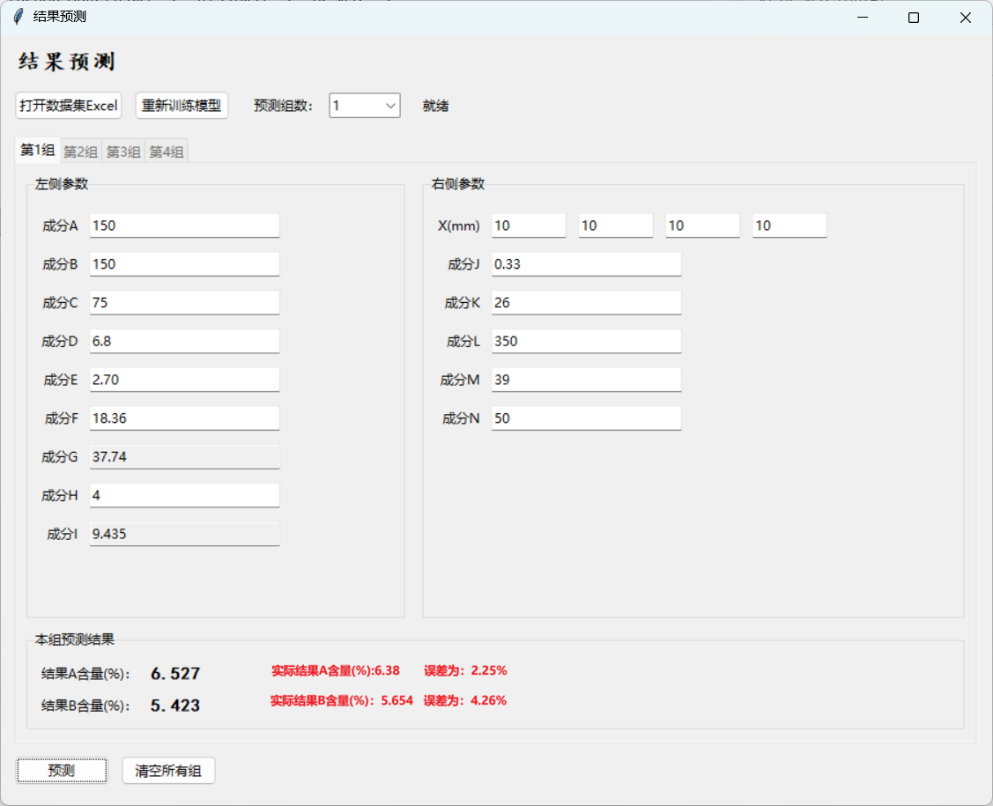Click the first X(mm) input box
This screenshot has height=806, width=993.
[x=529, y=226]
